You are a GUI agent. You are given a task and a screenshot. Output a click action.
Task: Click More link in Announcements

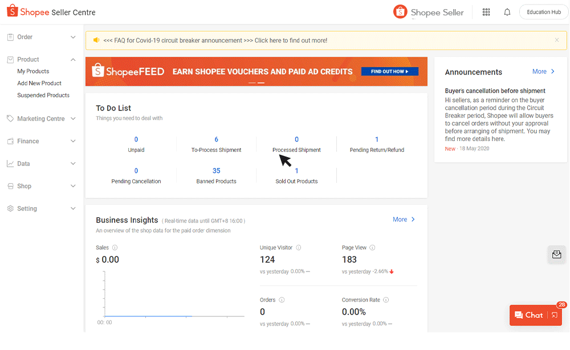coord(539,72)
